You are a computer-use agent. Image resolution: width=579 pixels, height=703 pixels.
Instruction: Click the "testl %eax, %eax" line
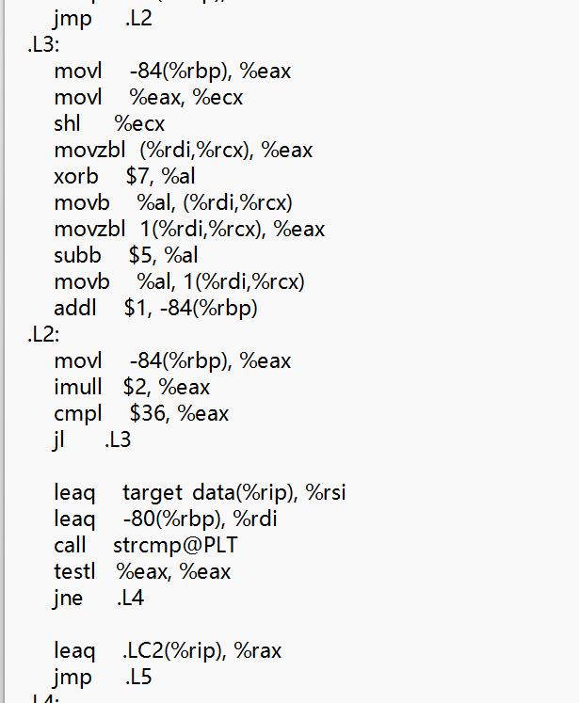click(x=142, y=571)
